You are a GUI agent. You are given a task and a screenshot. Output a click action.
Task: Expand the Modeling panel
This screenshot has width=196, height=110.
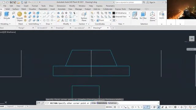tap(5, 24)
